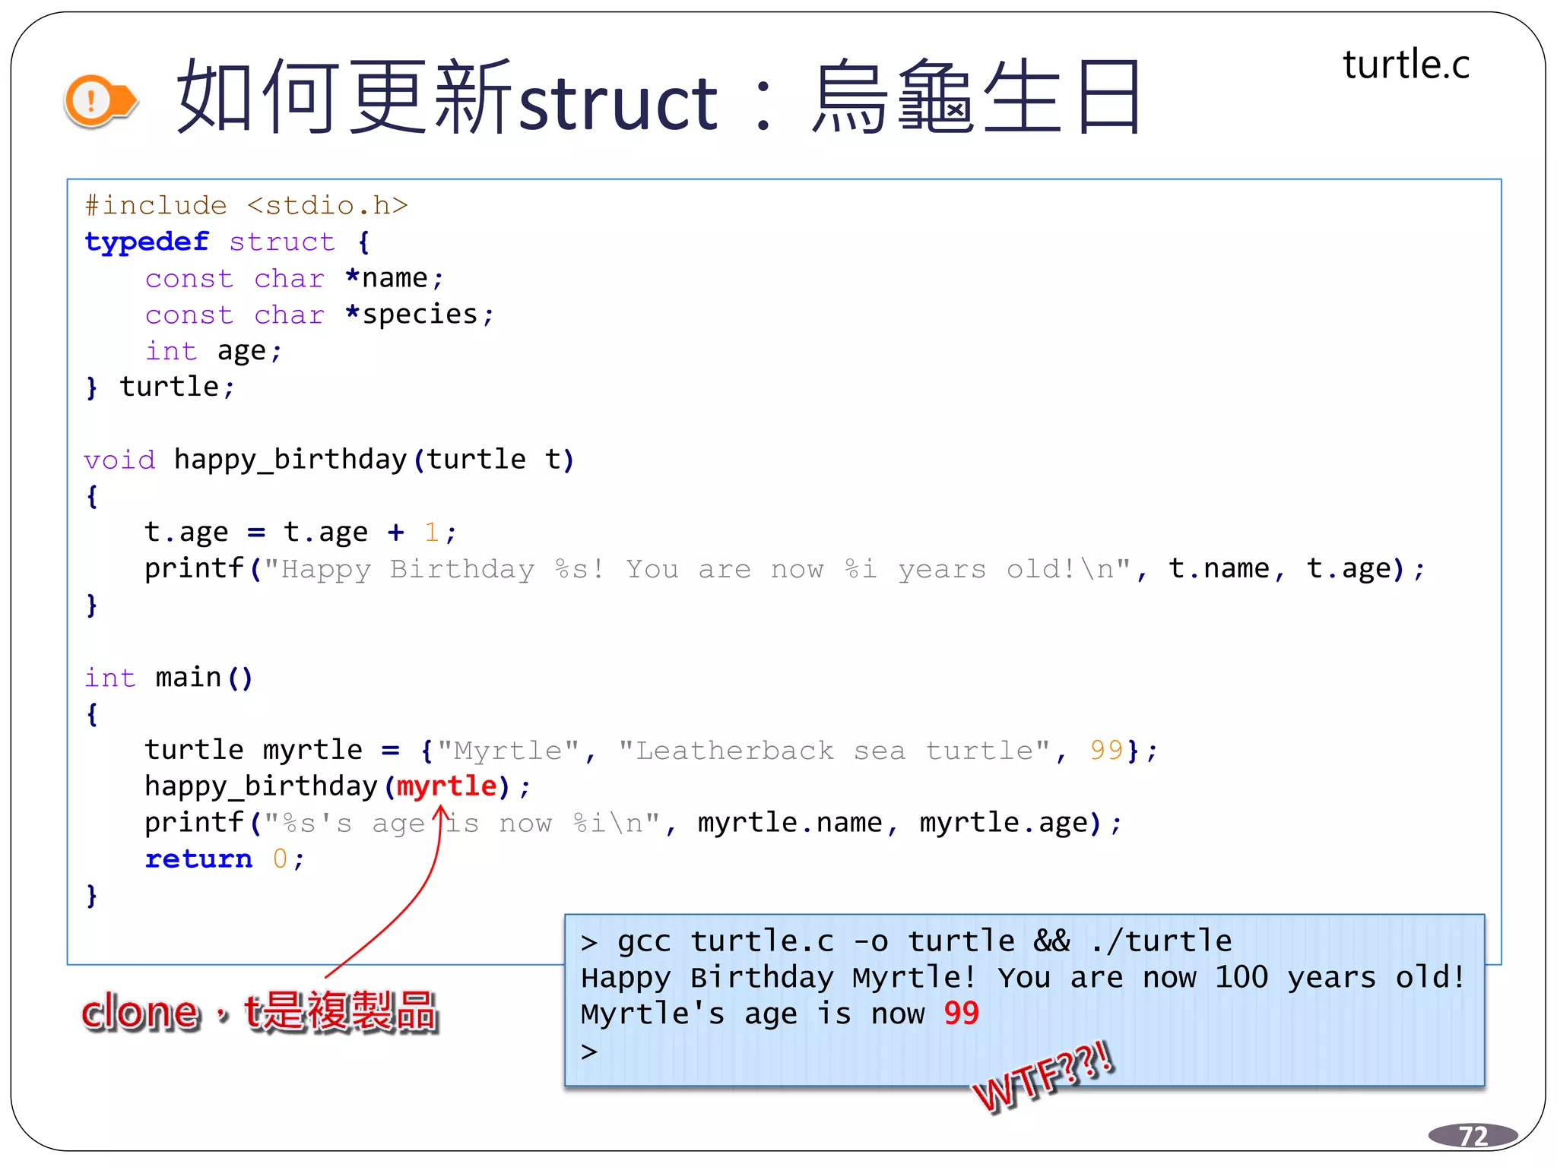Click the slide number 72 badge
This screenshot has width=1557, height=1167.
[1473, 1136]
